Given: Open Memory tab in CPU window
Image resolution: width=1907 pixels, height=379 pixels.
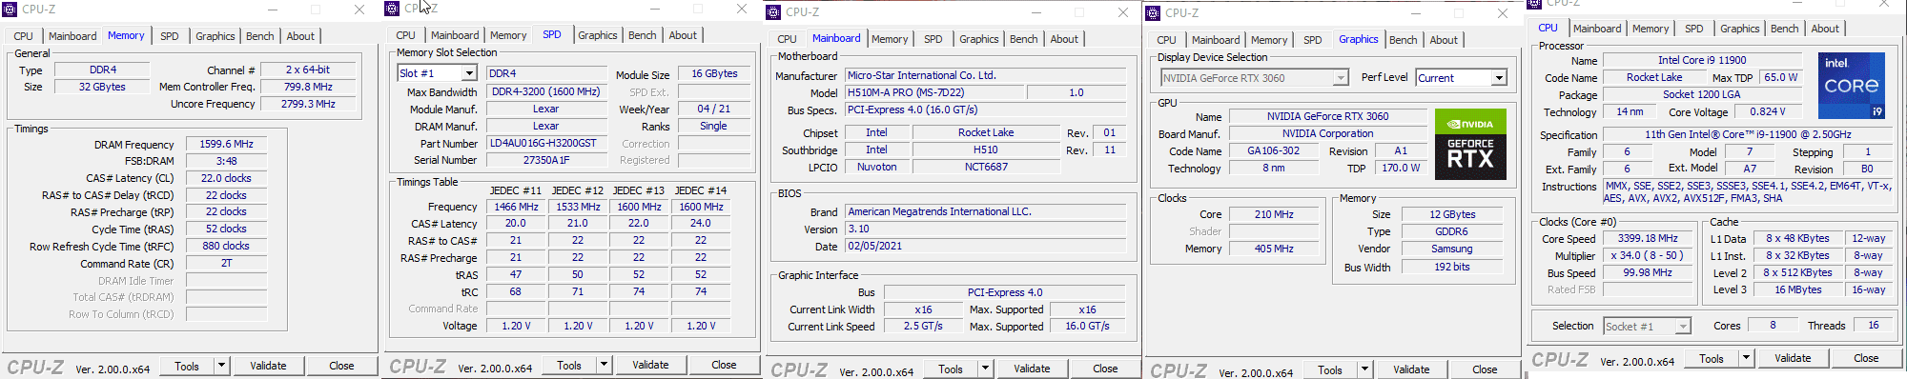Looking at the screenshot, I should (1651, 29).
